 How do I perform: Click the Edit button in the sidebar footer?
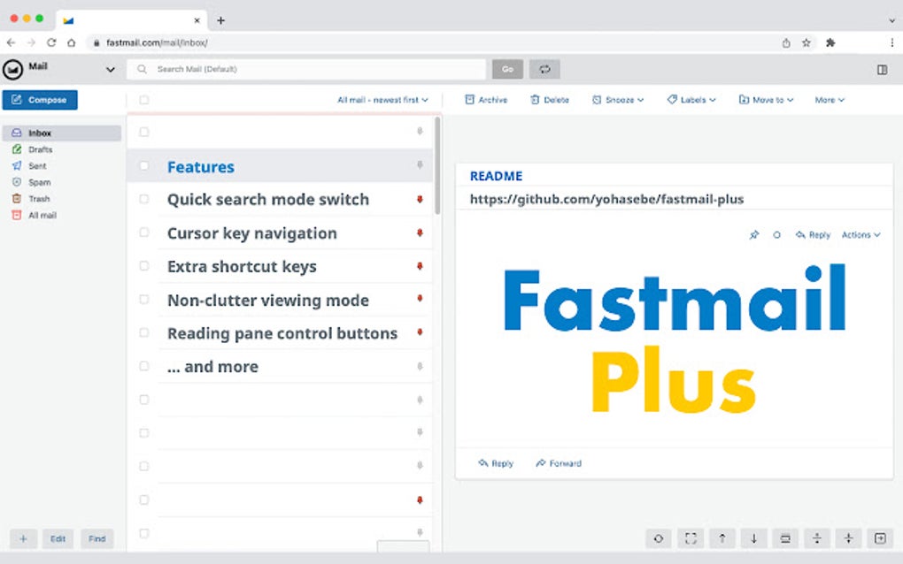[58, 538]
